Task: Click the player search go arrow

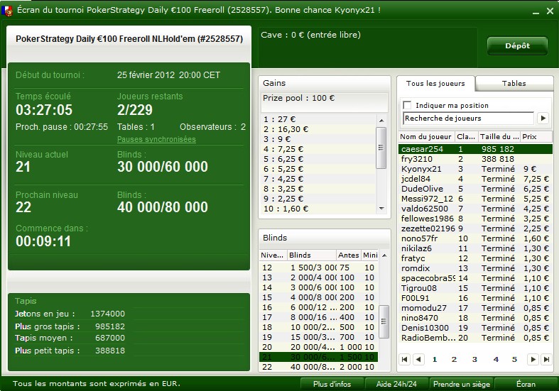Action: coord(543,119)
